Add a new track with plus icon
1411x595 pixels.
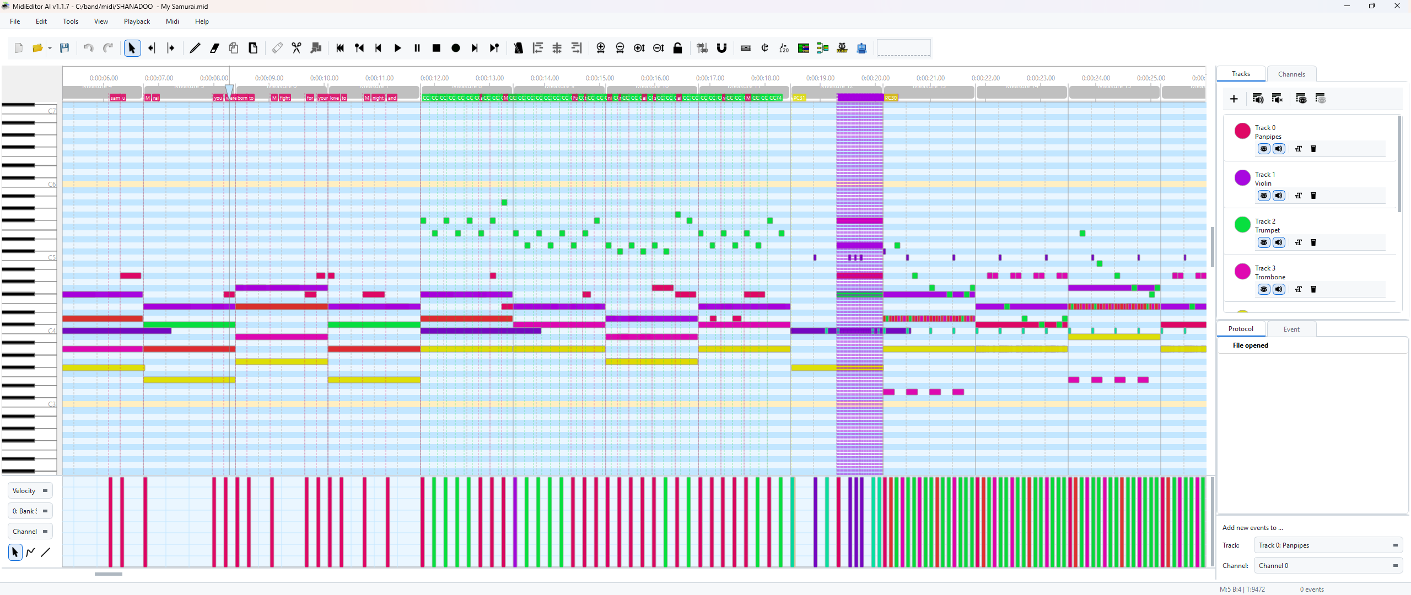click(x=1234, y=99)
